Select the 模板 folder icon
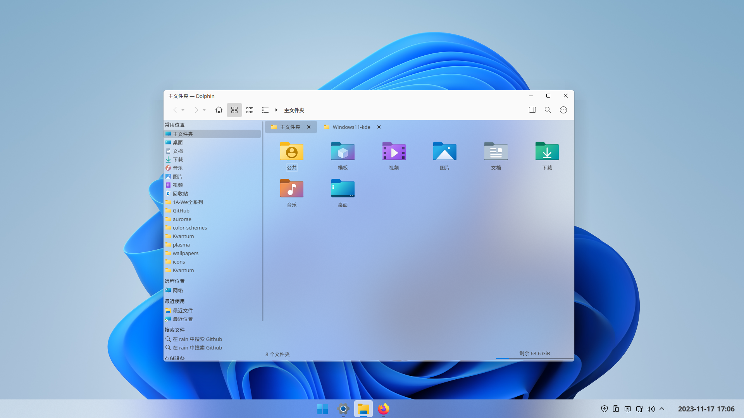Screen dimensions: 744x418 click(343, 151)
